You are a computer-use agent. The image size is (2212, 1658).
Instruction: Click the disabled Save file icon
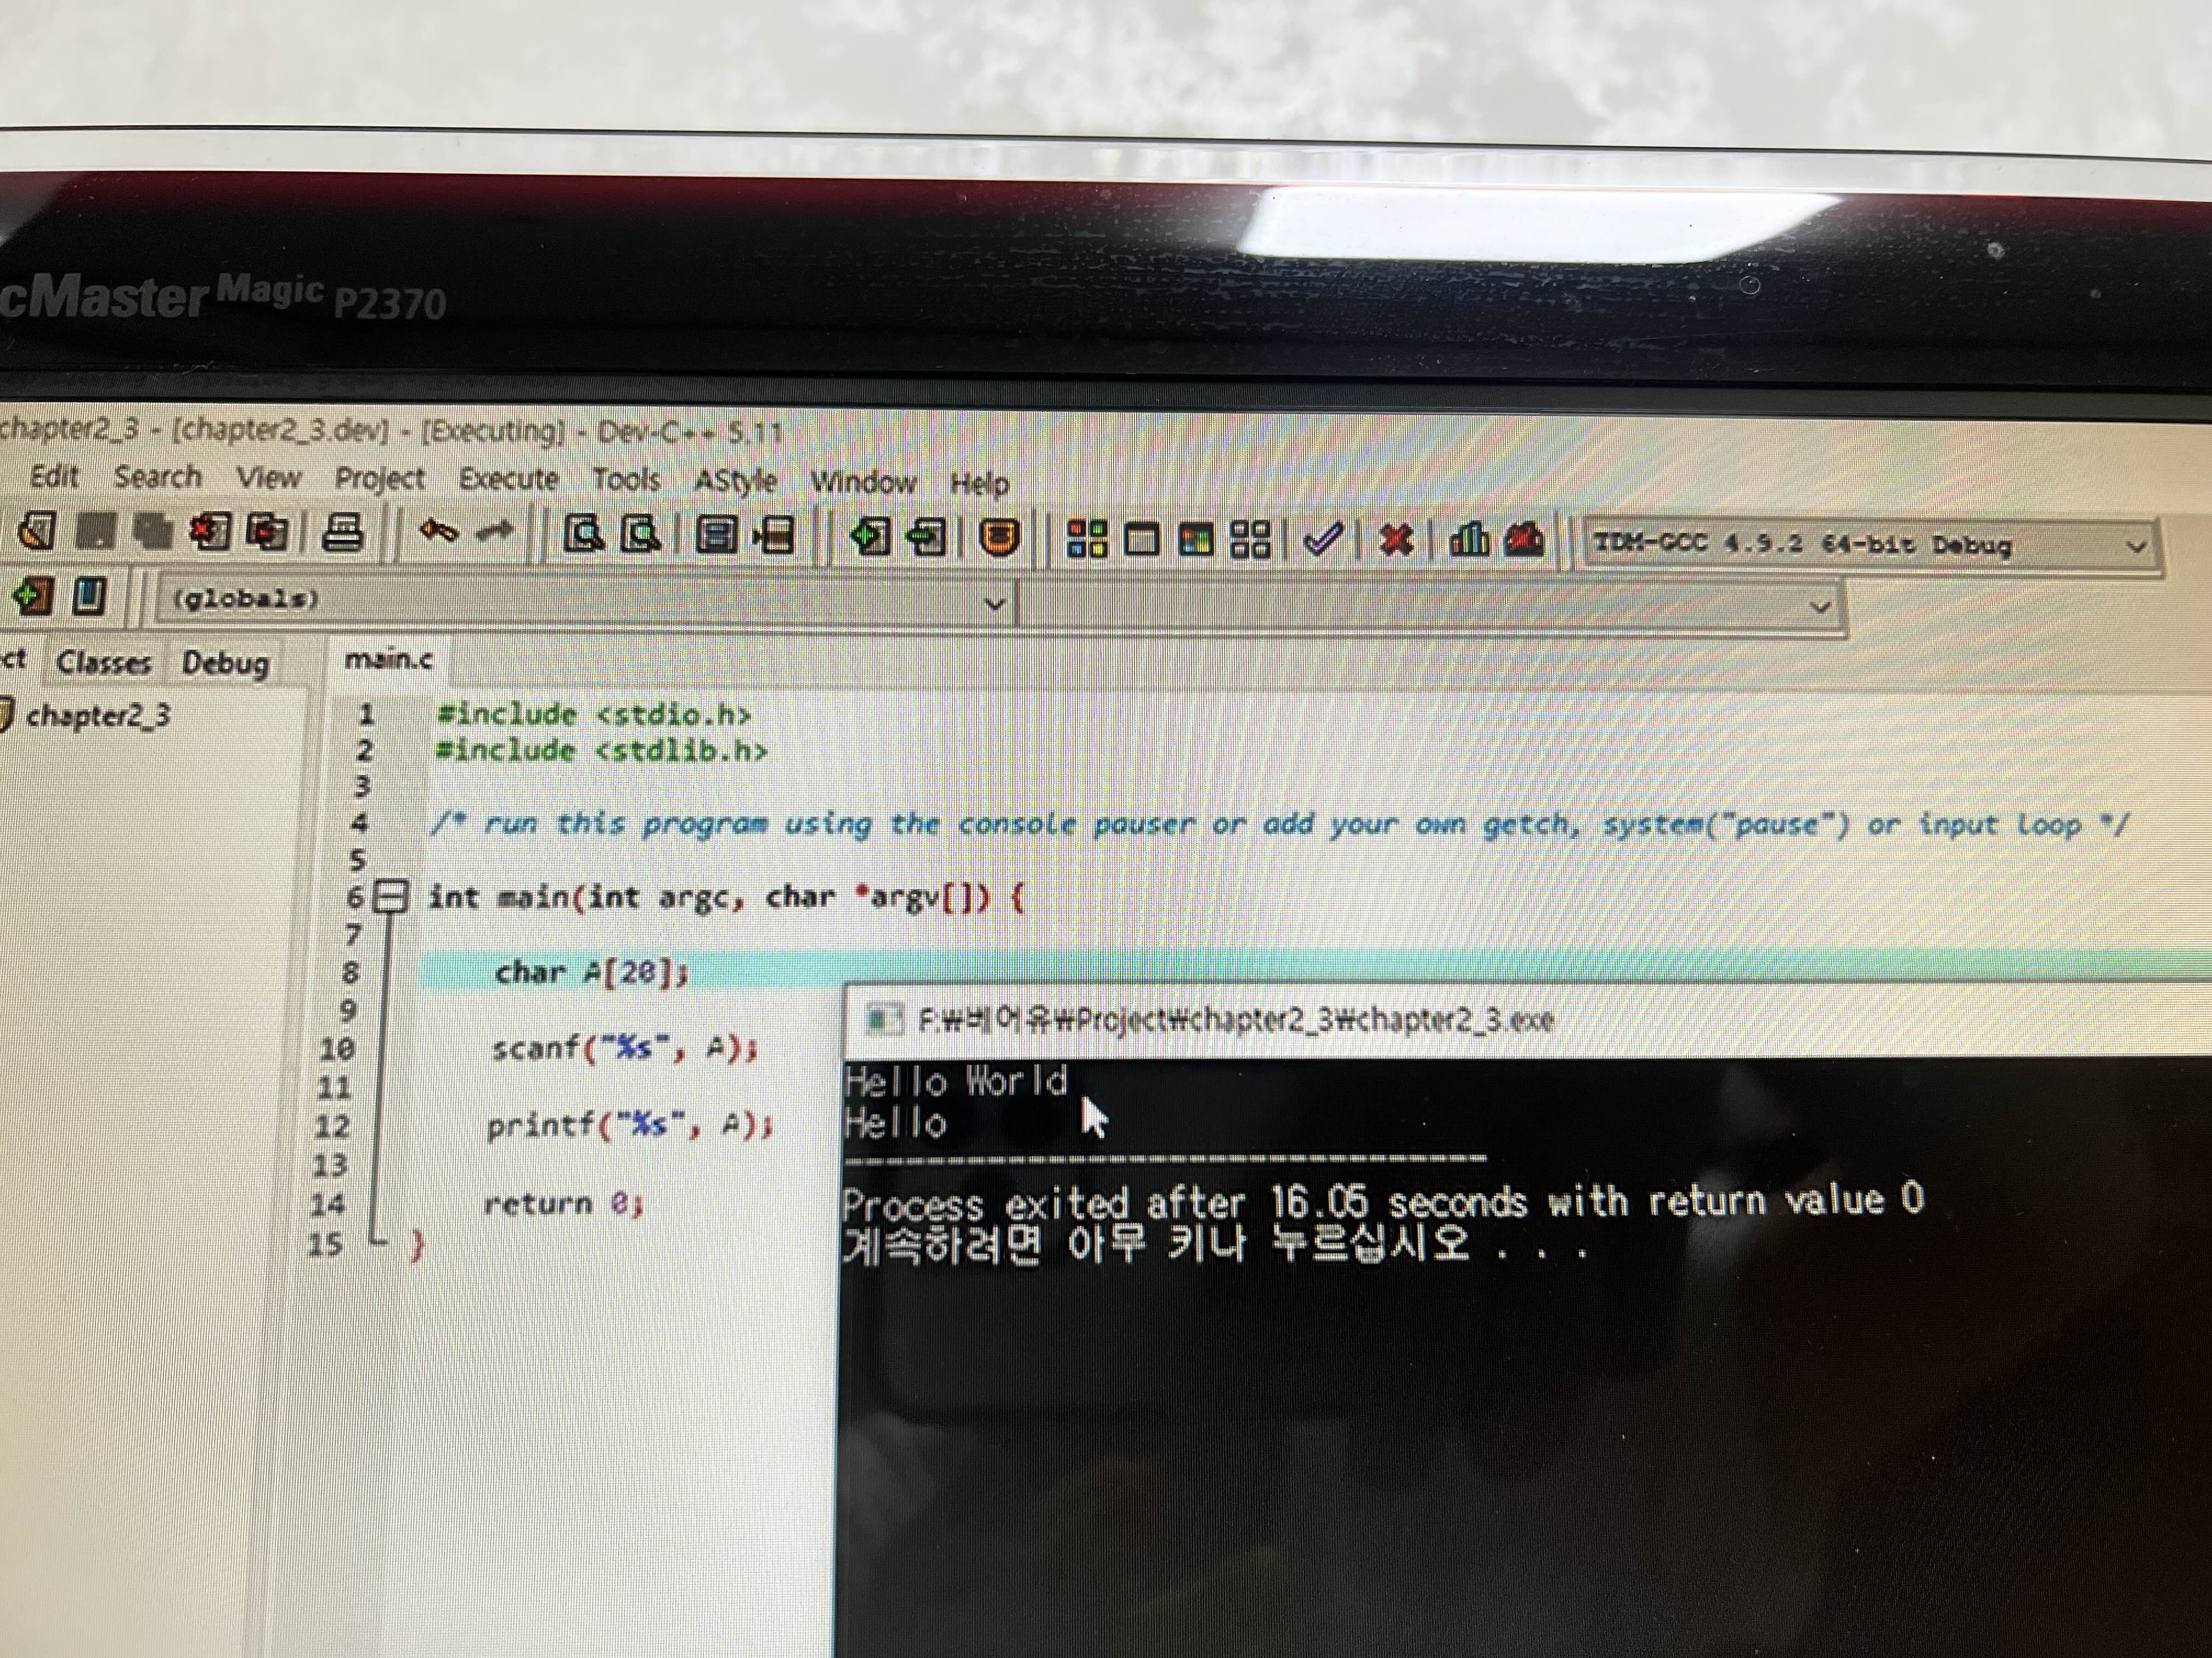(96, 531)
